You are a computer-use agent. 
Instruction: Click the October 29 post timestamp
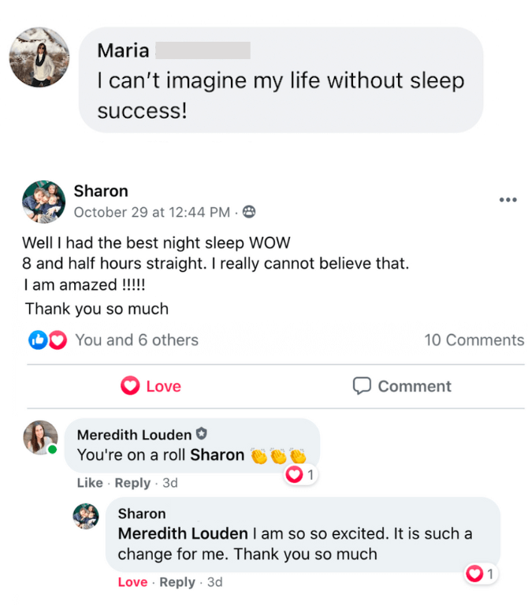(151, 212)
